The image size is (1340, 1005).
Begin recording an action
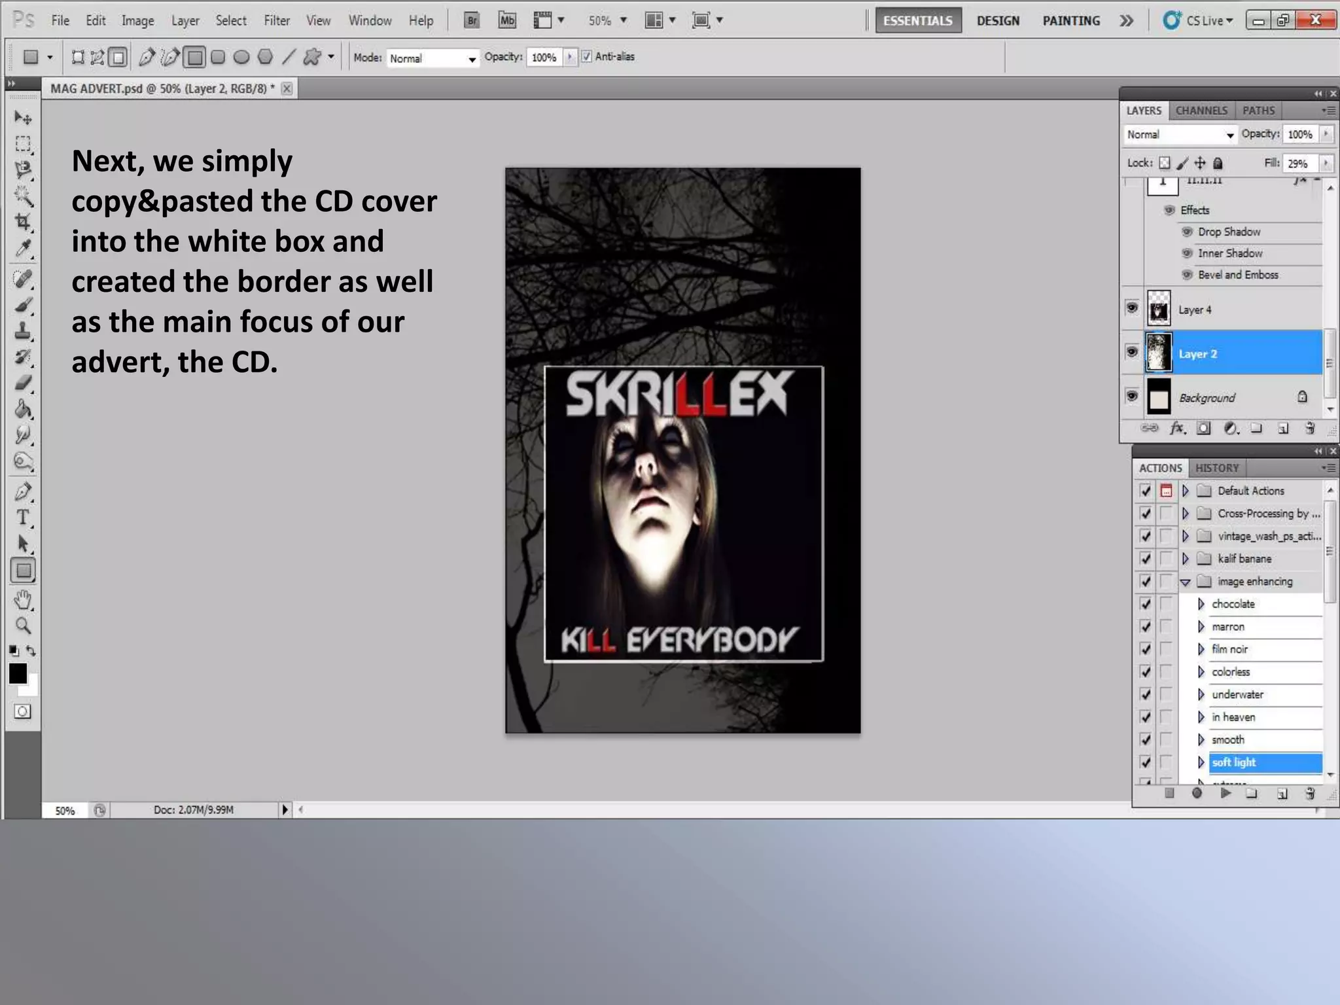pos(1197,793)
